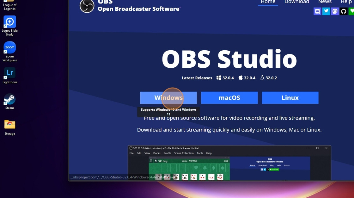Click File menu in the OBS screenshot
The width and height of the screenshot is (354, 198).
click(131, 153)
